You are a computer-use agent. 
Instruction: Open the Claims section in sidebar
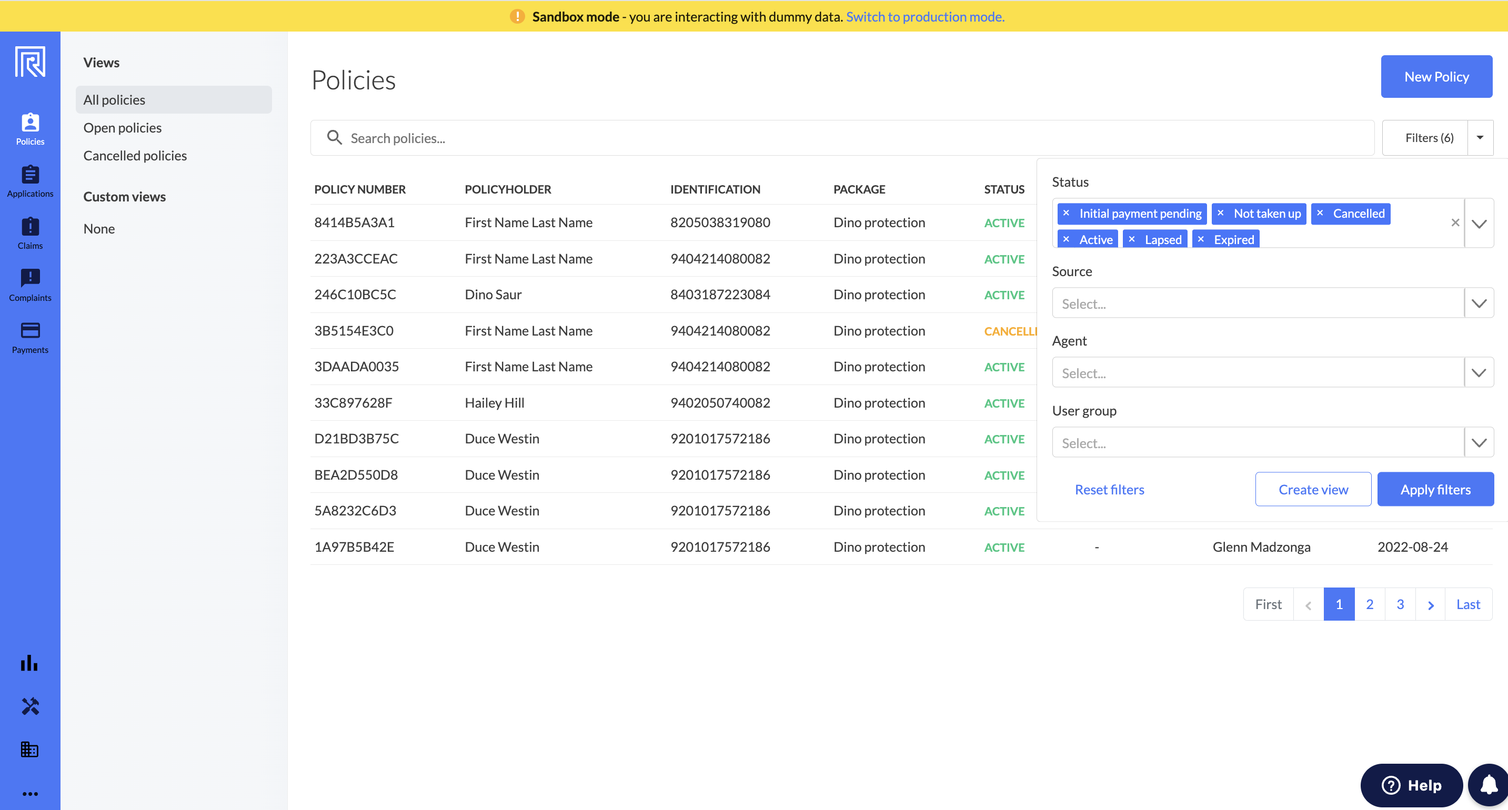click(30, 234)
